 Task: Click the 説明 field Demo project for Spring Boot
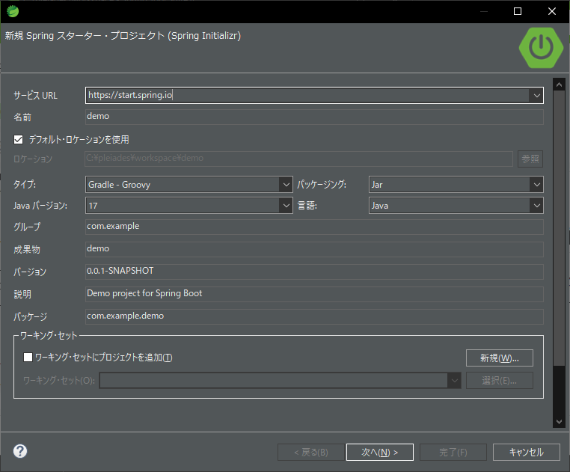[314, 294]
